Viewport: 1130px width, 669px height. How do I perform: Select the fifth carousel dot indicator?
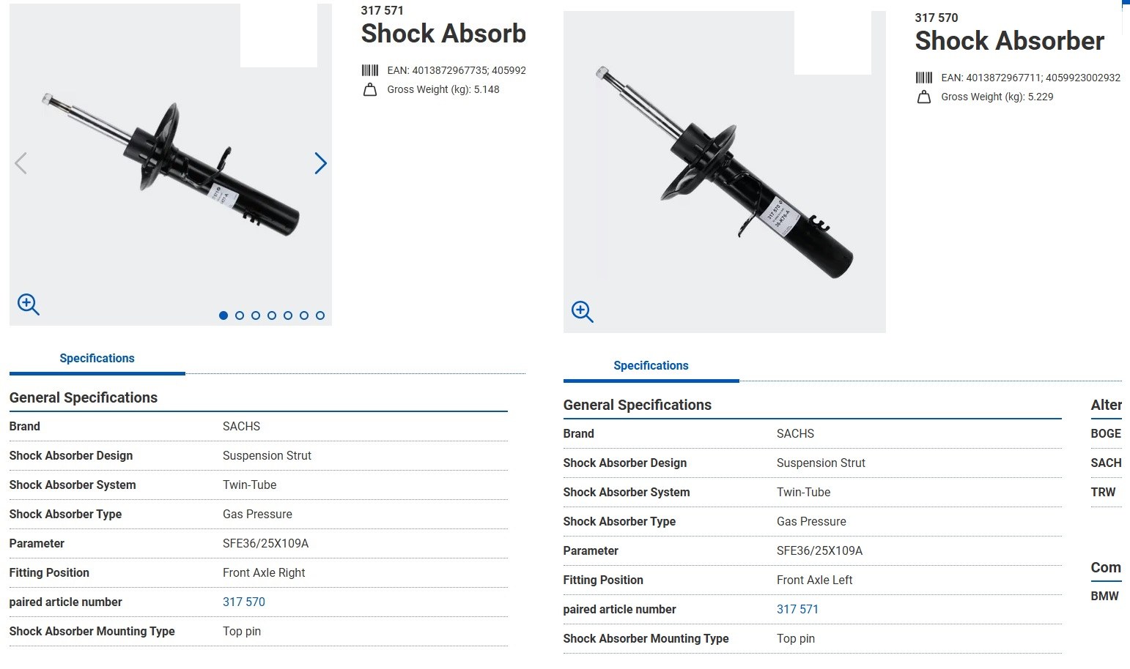point(288,315)
